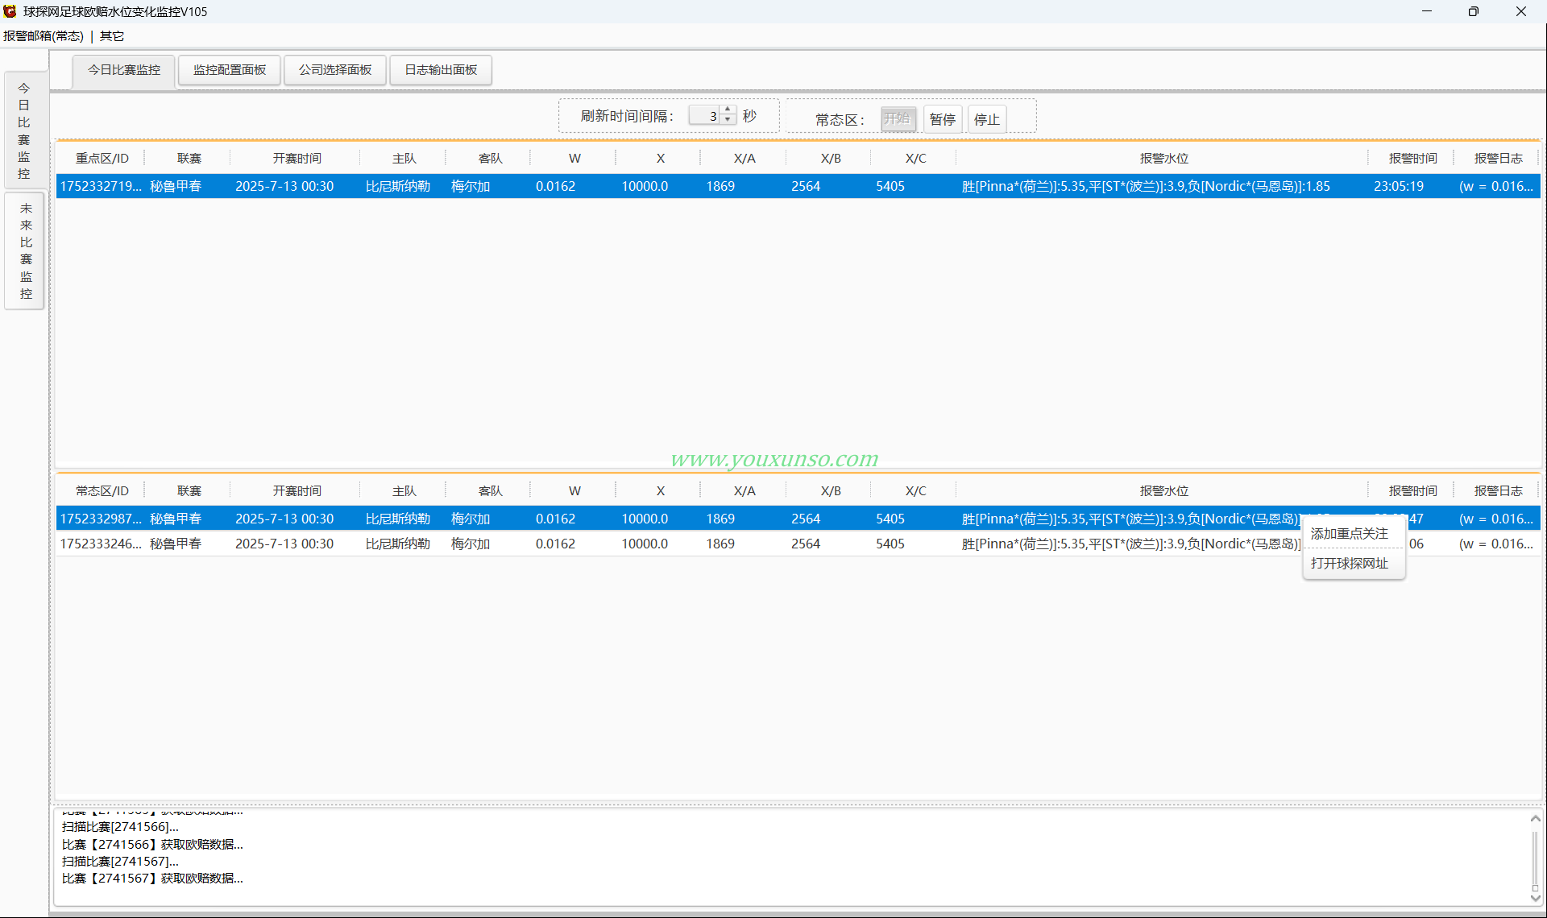This screenshot has height=918, width=1547.
Task: Select row 1752332987... in lower table
Action: coord(798,519)
